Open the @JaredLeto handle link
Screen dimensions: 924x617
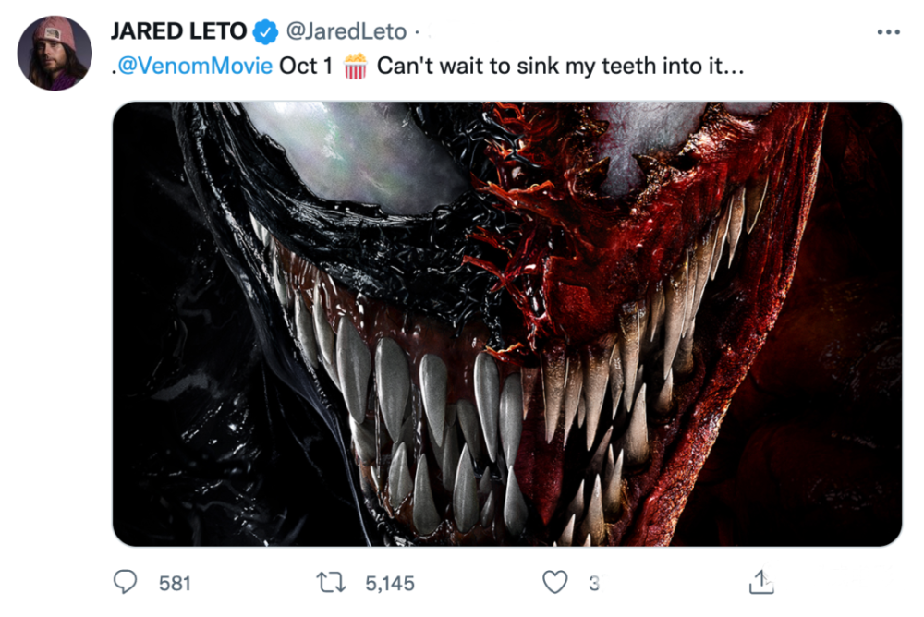click(346, 31)
